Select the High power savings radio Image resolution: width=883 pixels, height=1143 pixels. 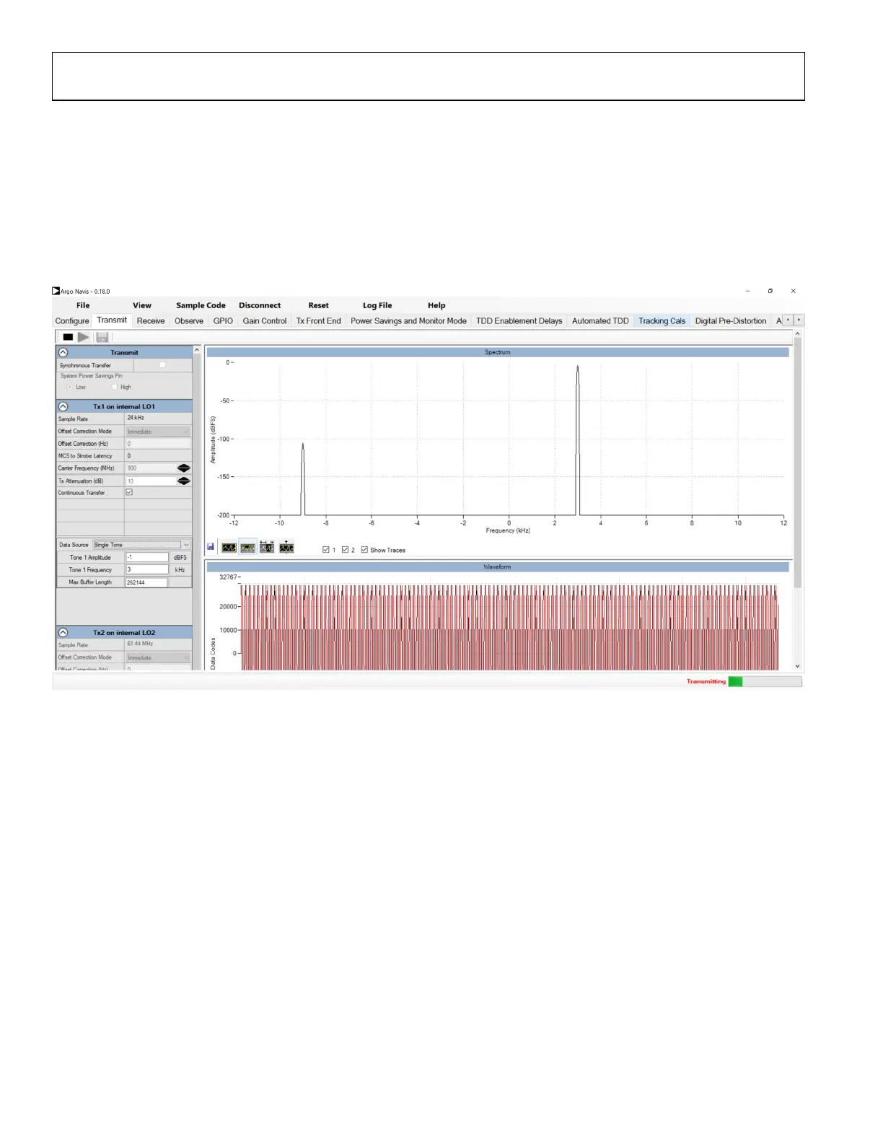(x=115, y=387)
